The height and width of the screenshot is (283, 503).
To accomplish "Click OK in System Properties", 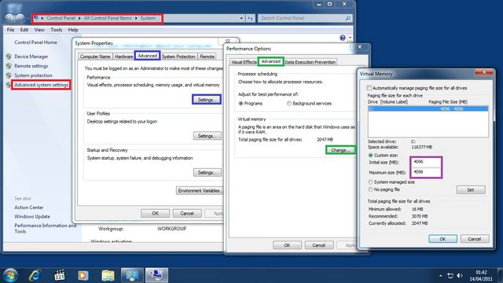I will click(x=156, y=213).
